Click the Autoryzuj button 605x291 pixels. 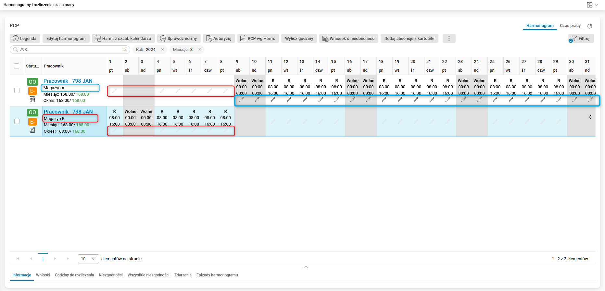tap(219, 38)
